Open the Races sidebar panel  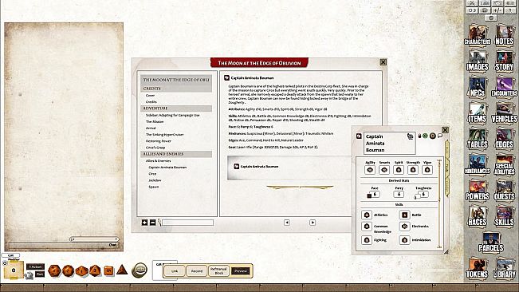click(478, 216)
